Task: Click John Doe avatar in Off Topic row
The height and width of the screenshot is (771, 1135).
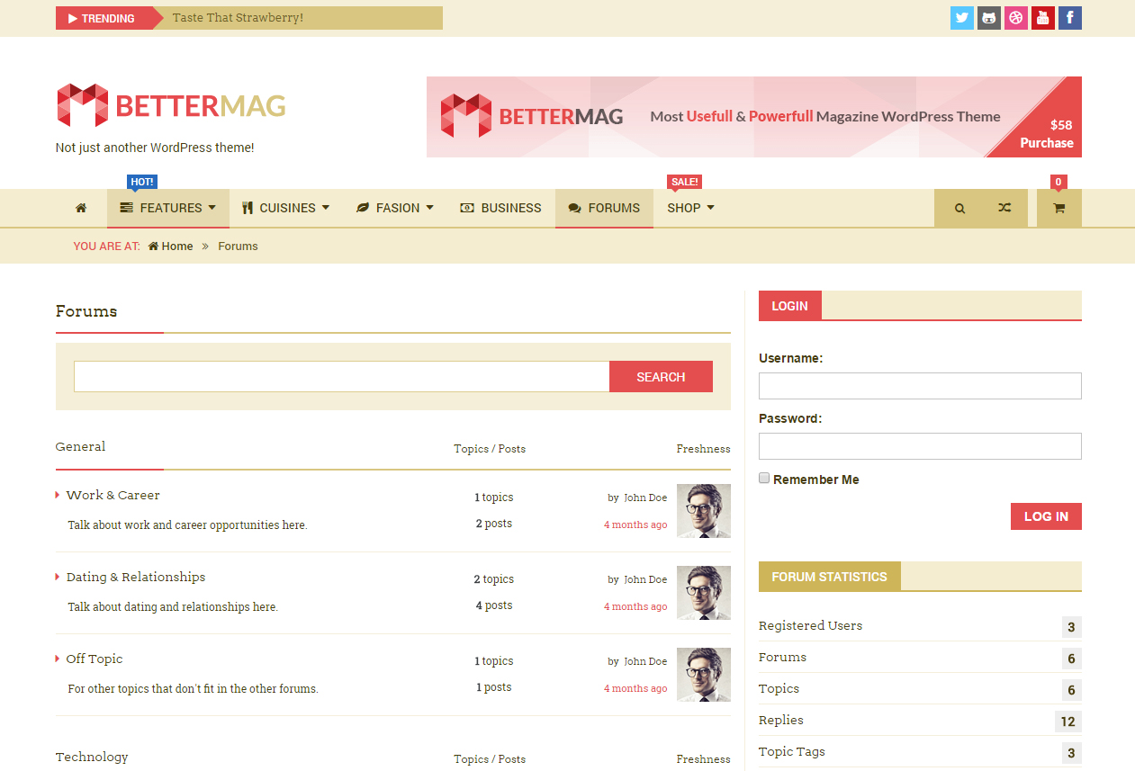Action: point(703,675)
